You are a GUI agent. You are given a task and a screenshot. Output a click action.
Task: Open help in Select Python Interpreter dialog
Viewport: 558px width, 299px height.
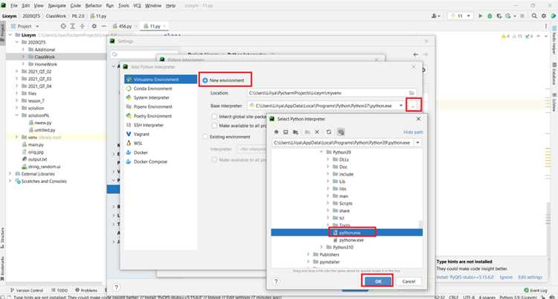point(276,281)
